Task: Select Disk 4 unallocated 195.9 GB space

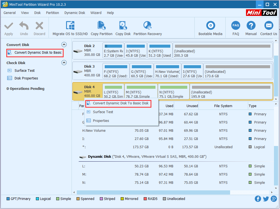Action: (x=231, y=92)
